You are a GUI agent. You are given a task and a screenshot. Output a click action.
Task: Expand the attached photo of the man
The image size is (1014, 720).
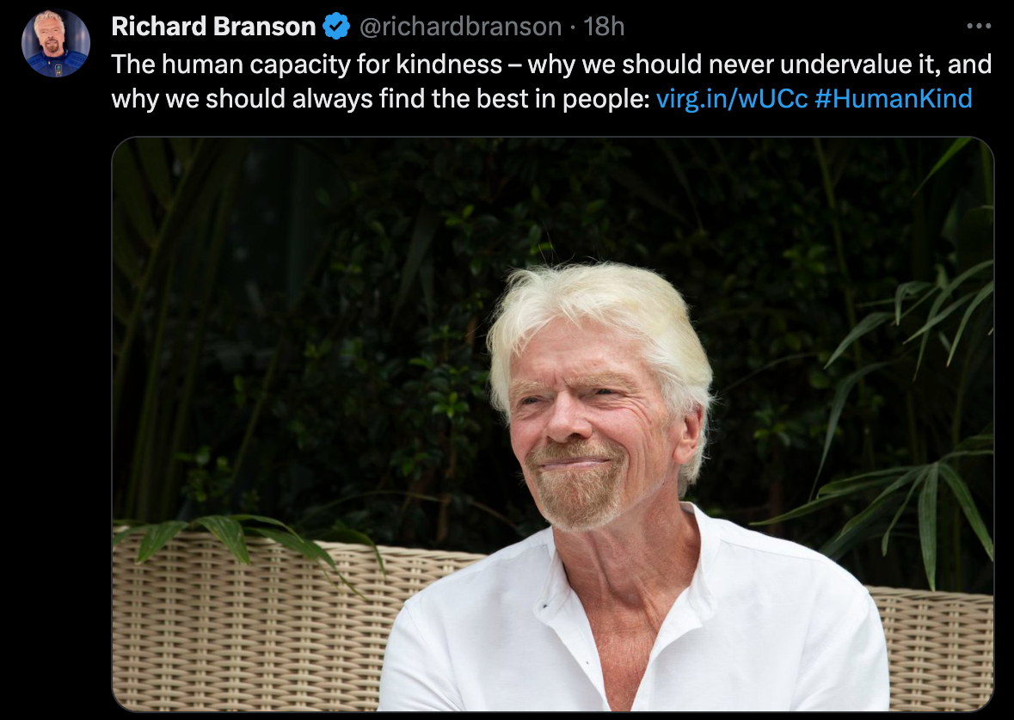coord(552,424)
